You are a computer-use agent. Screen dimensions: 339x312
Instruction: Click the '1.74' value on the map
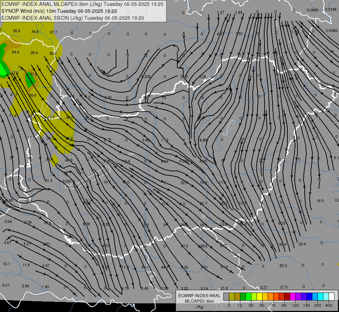165,140
